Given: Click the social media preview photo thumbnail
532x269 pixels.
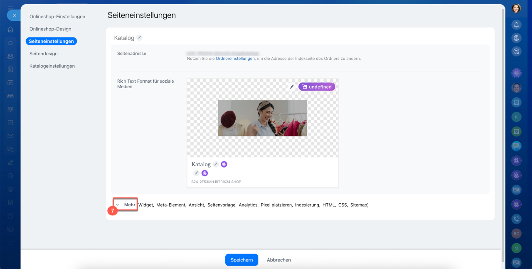Looking at the screenshot, I should click(x=262, y=118).
